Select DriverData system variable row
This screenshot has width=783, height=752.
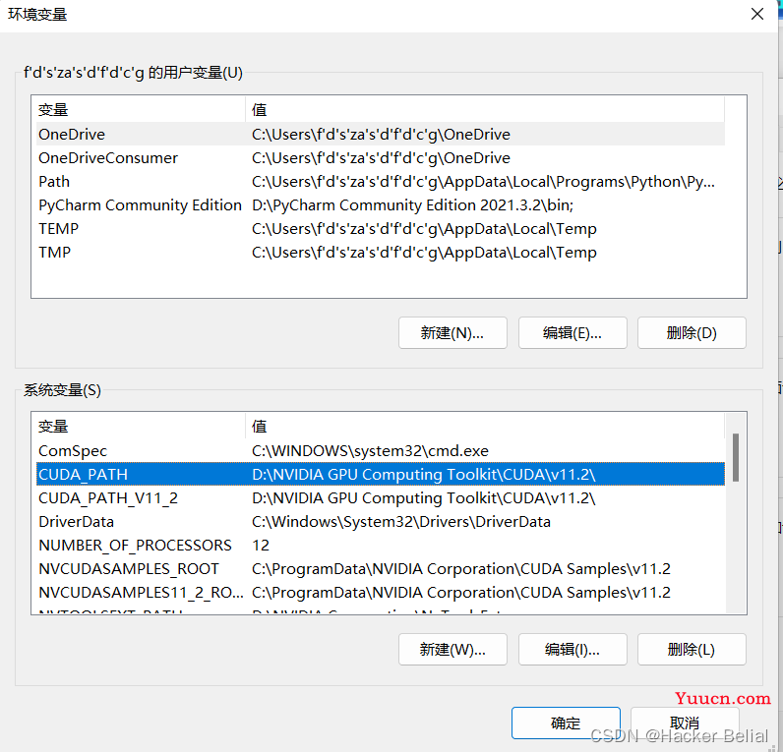coord(381,521)
